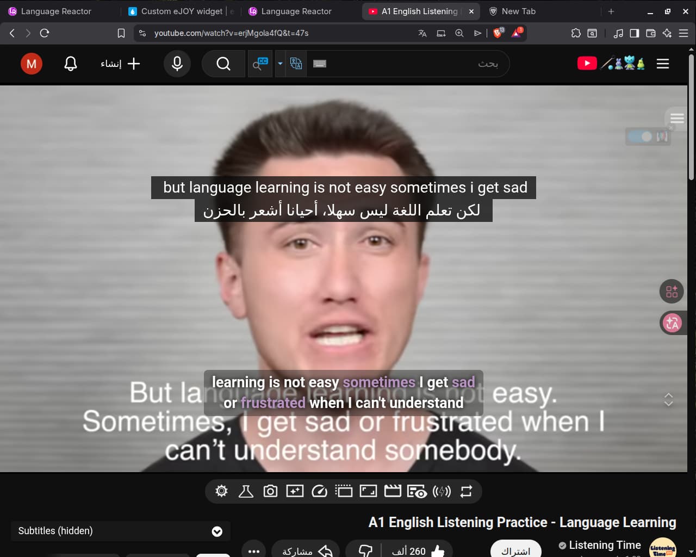
Task: Click the thumbs-down dislike button
Action: (365, 550)
